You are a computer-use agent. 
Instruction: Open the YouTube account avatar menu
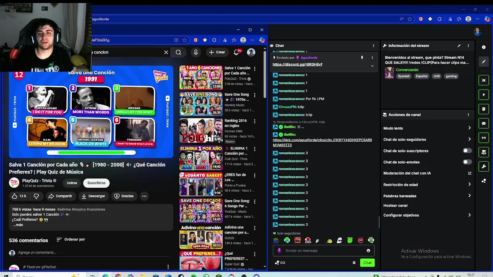(x=251, y=52)
